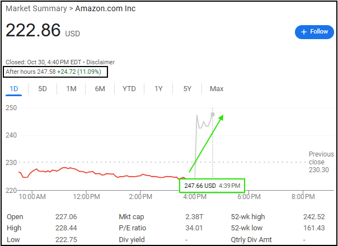338x246 pixels.
Task: Click the gray after-hours chart marker dot
Action: pos(213,114)
